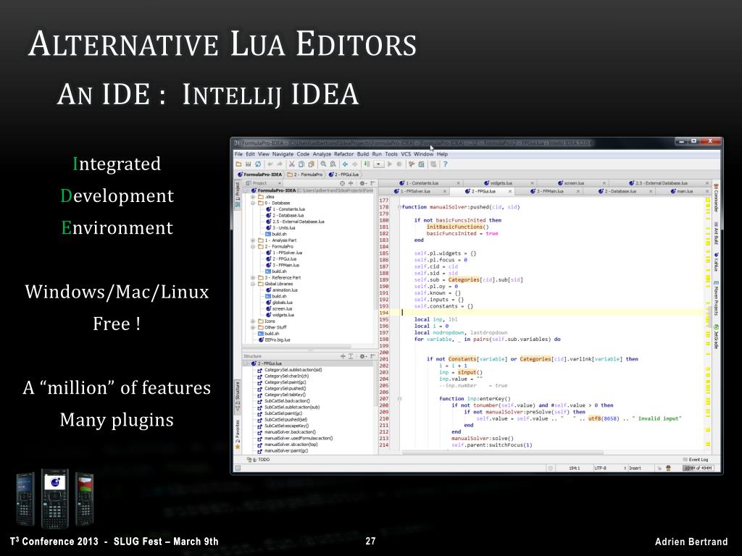The width and height of the screenshot is (742, 556).
Task: Click 2 - FormulaPro breadcrumb in navigation bar
Action: [305, 174]
